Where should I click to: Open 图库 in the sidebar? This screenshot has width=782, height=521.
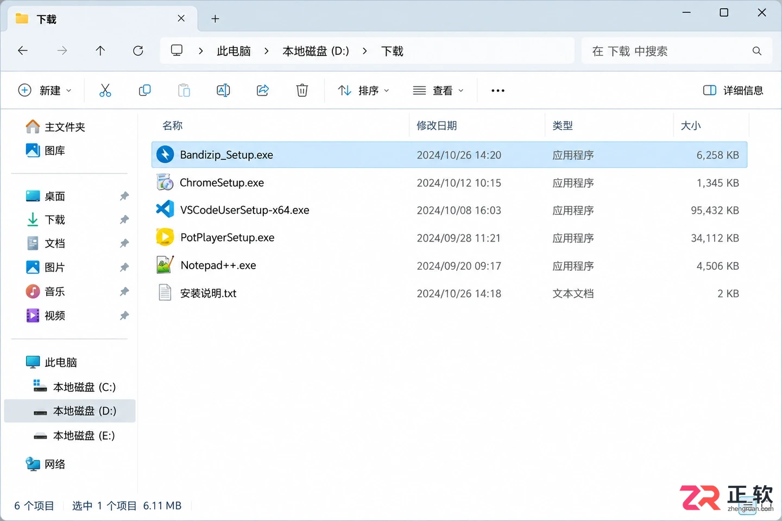[x=46, y=150]
